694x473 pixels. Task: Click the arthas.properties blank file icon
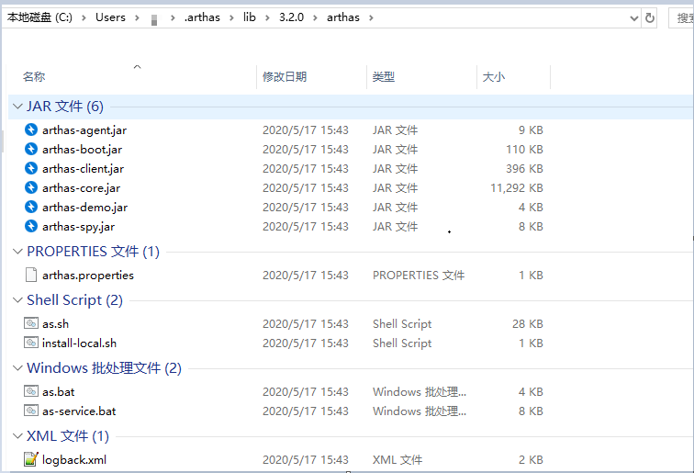coord(31,275)
